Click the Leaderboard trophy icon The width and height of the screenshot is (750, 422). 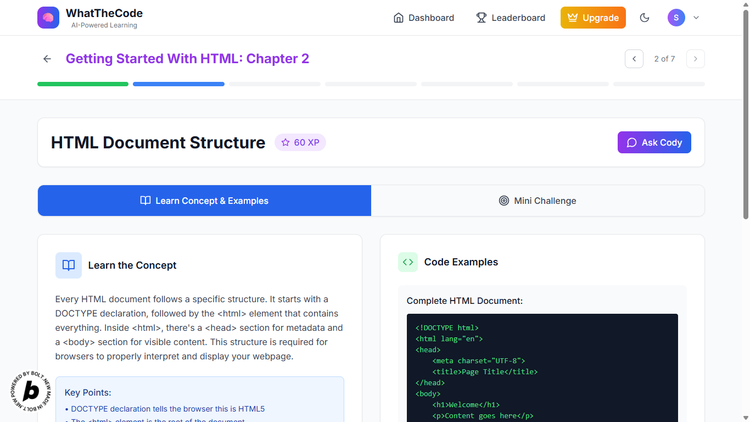coord(482,18)
